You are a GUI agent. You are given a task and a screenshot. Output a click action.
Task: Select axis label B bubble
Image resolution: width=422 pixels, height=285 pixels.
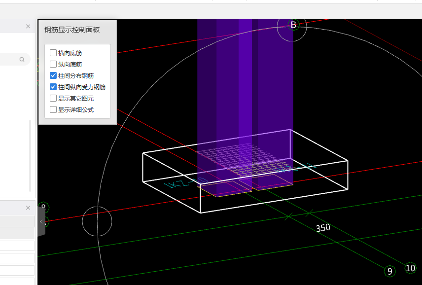coord(293,25)
